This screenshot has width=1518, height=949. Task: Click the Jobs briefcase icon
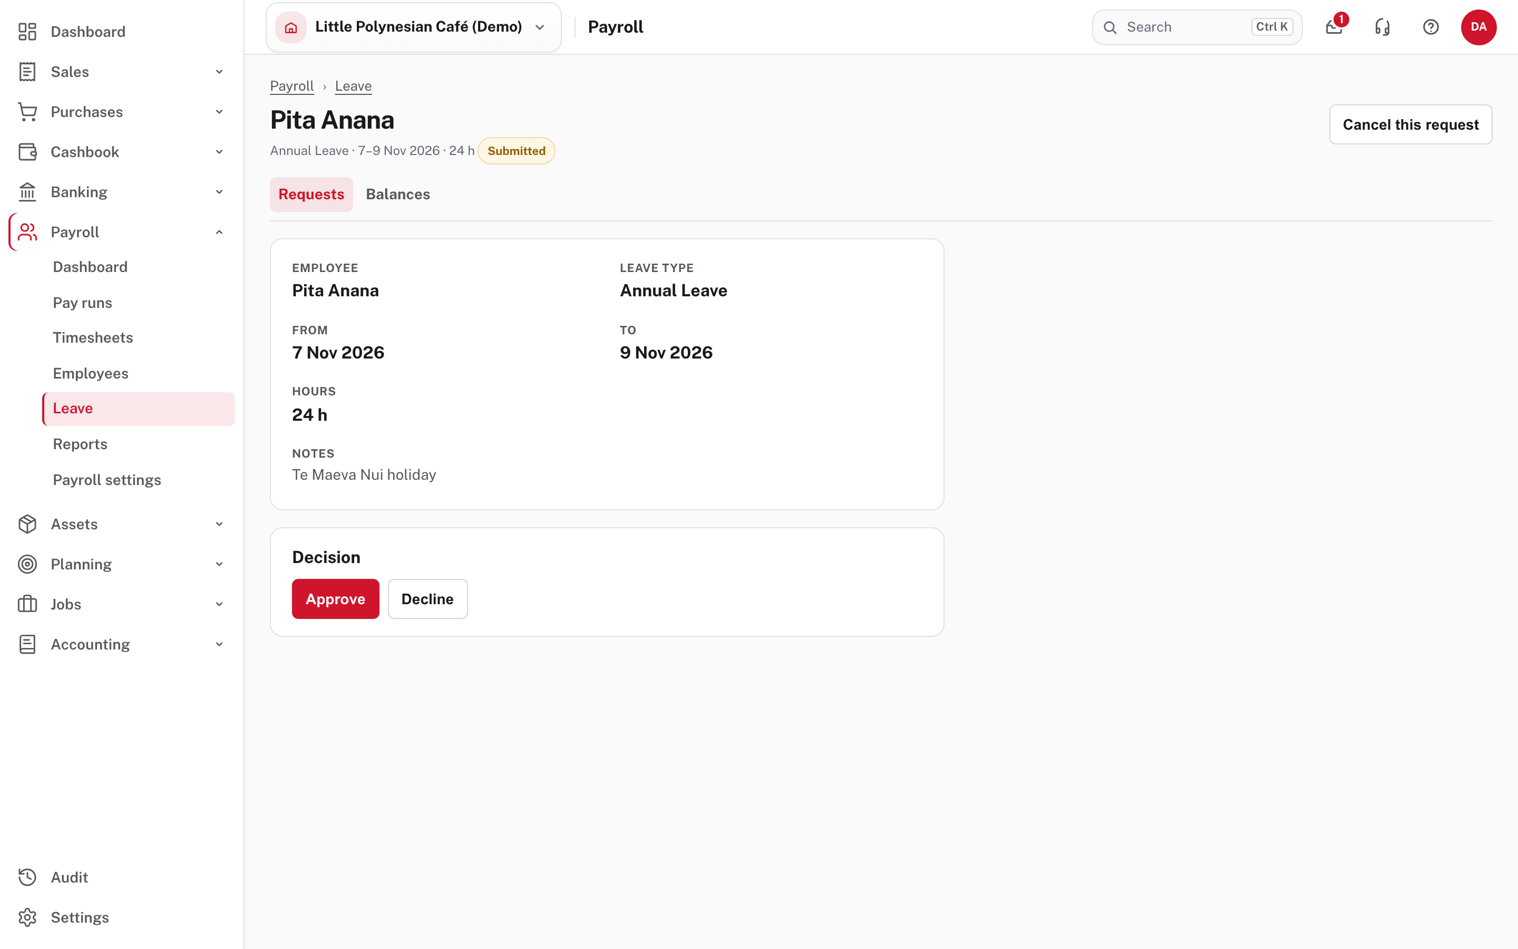coord(27,604)
